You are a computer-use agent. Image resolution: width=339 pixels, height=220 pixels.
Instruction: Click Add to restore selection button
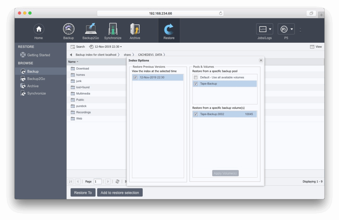pyautogui.click(x=120, y=193)
